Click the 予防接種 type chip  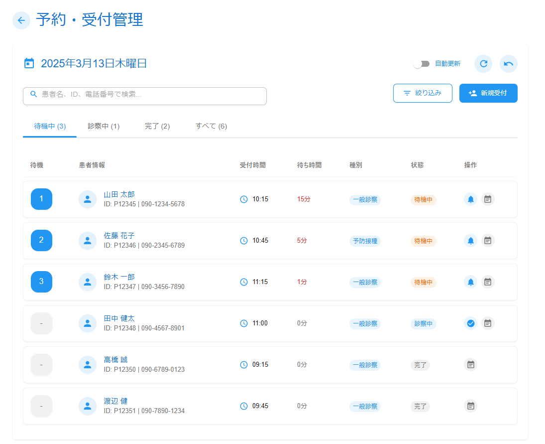point(365,241)
